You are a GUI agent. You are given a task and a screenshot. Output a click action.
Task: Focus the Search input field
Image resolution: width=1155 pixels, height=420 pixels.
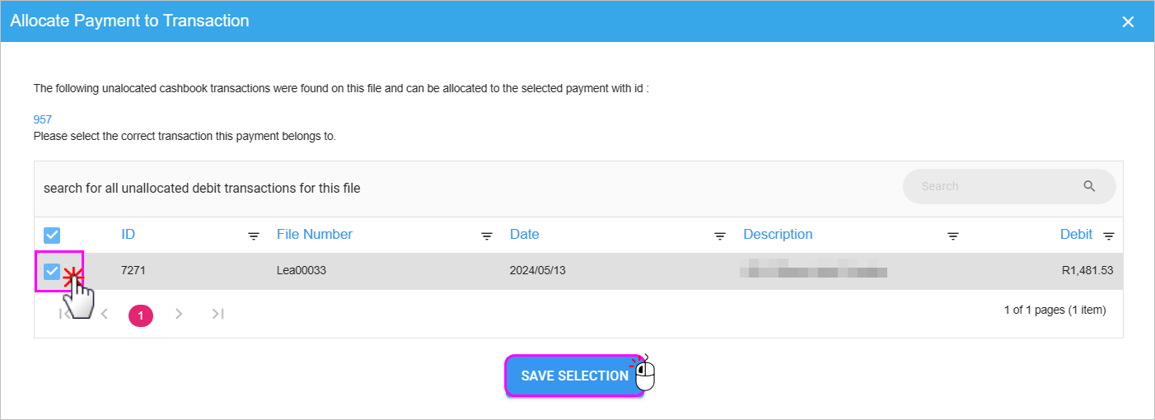click(x=998, y=186)
